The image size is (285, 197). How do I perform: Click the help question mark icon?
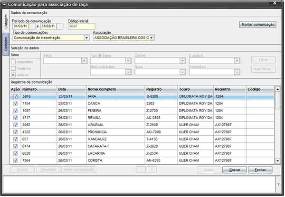tap(278, 184)
